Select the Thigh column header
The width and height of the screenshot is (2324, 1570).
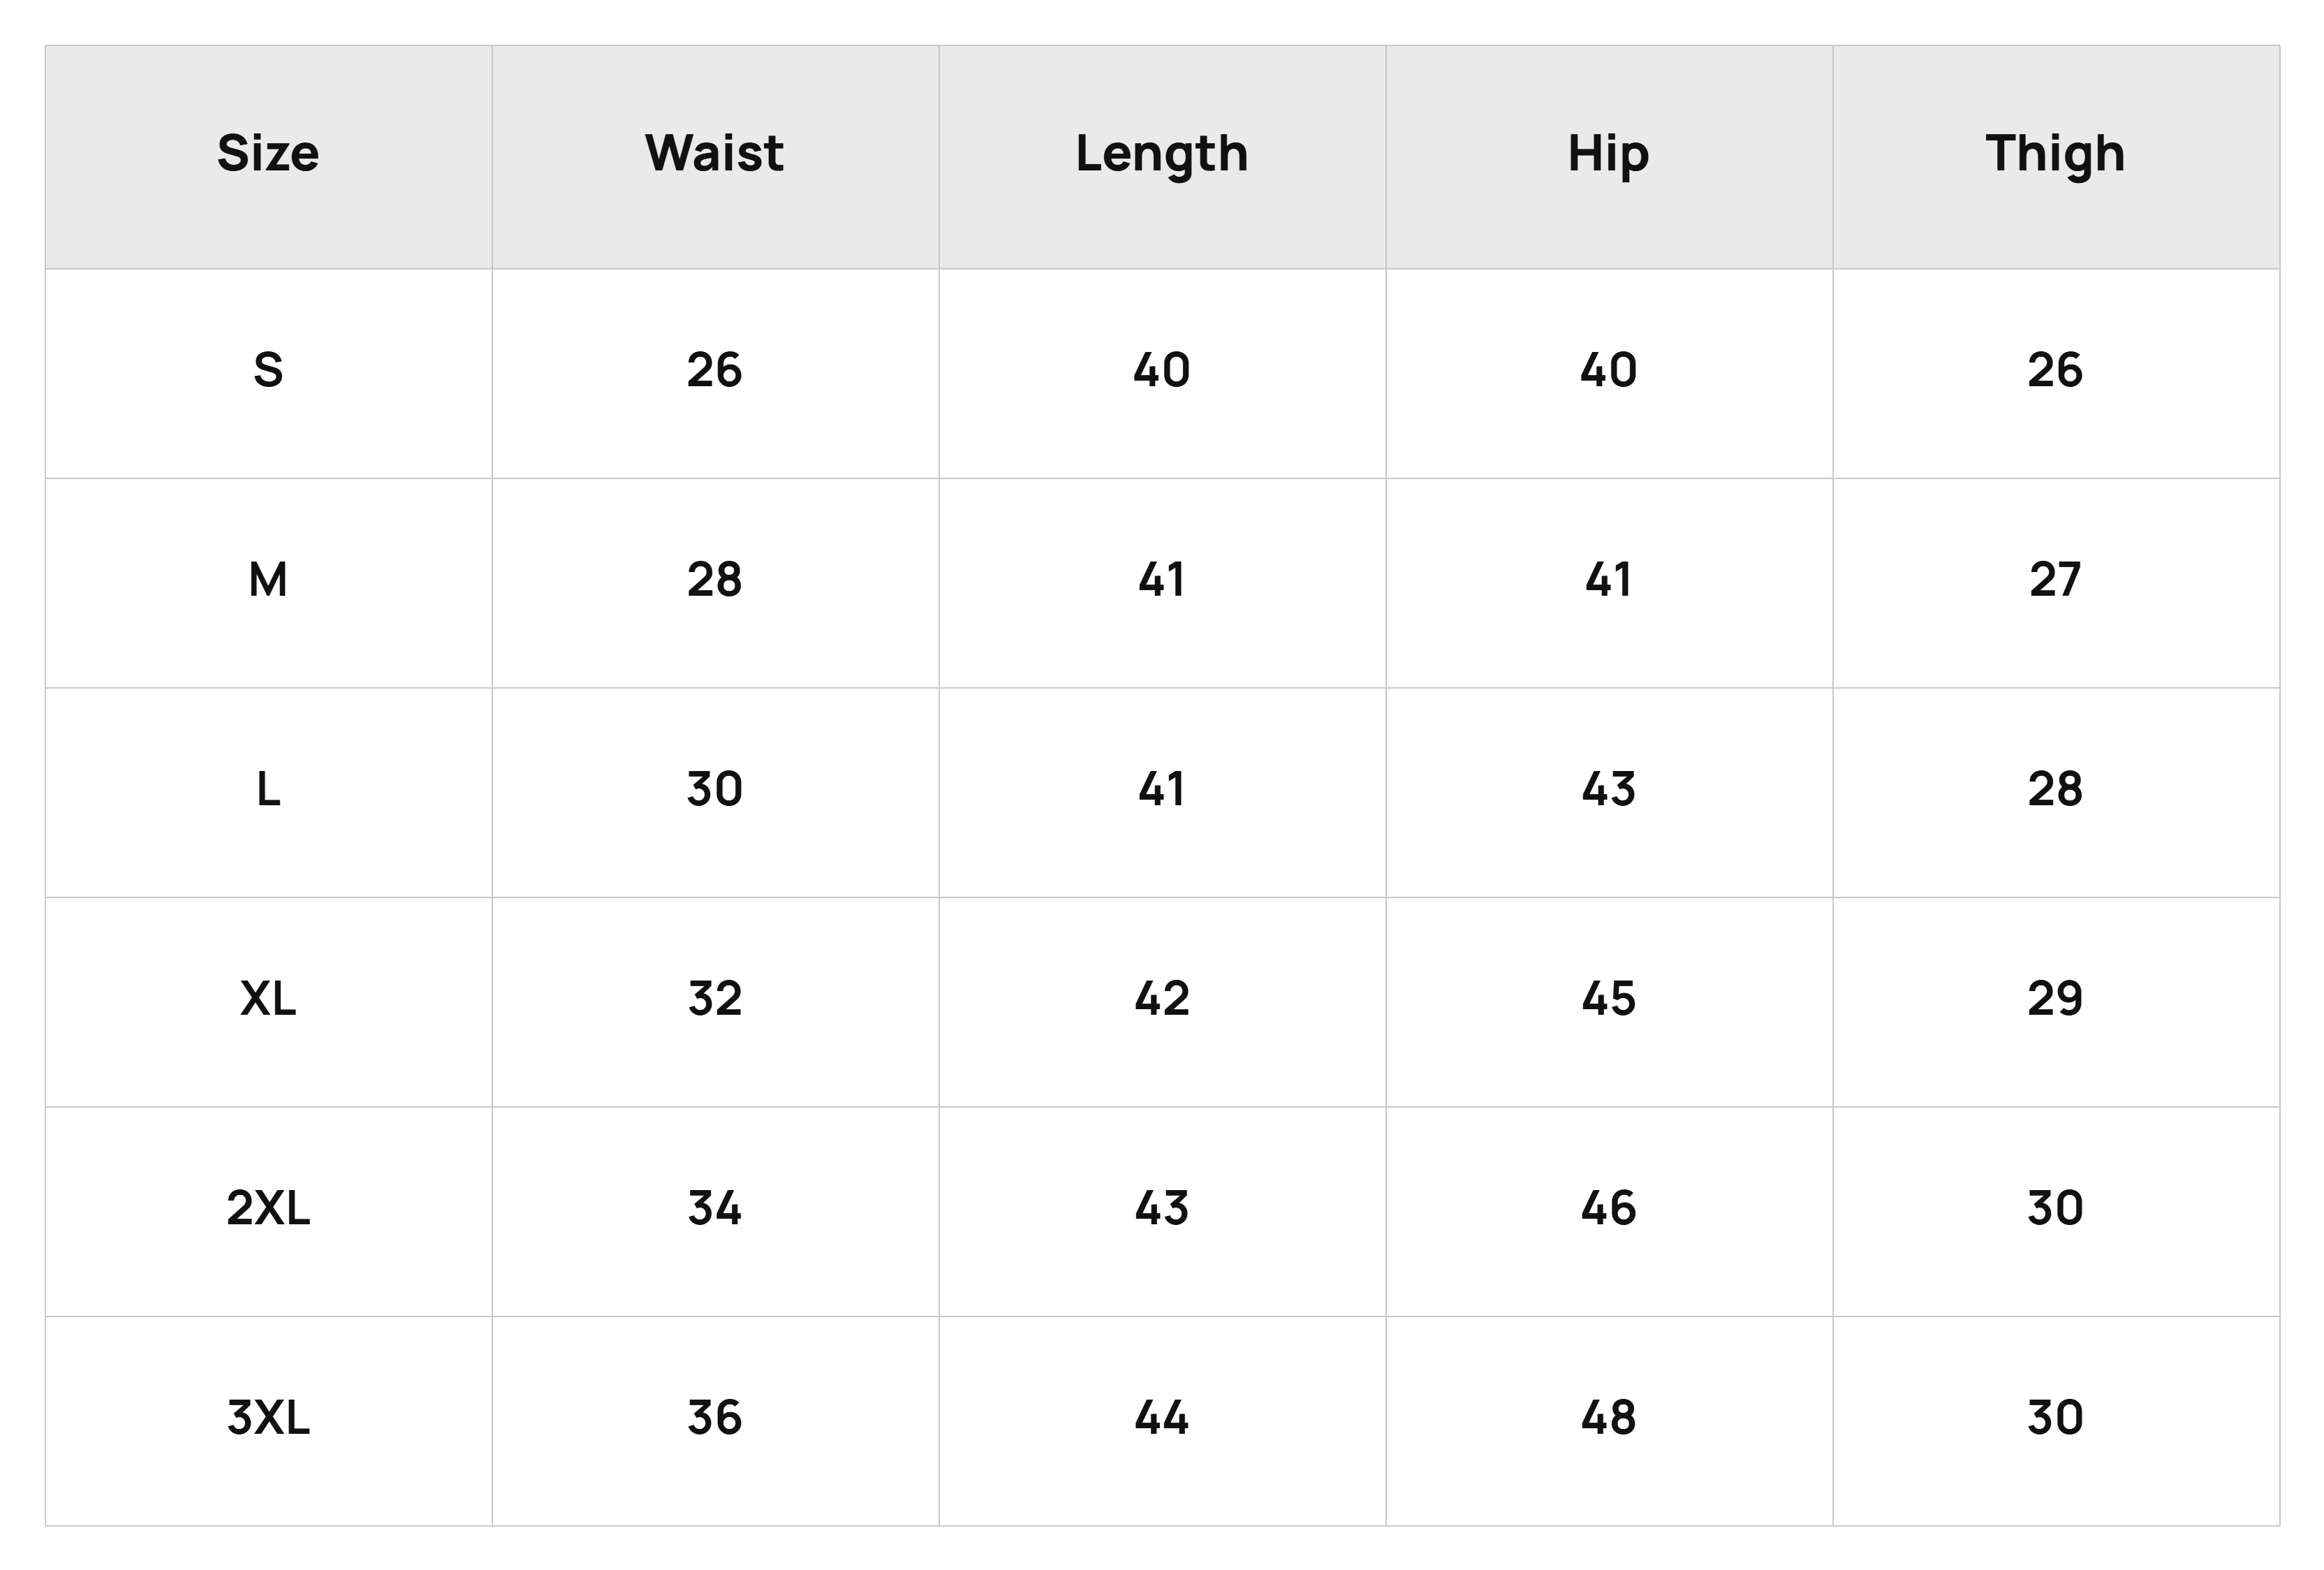tap(2055, 156)
